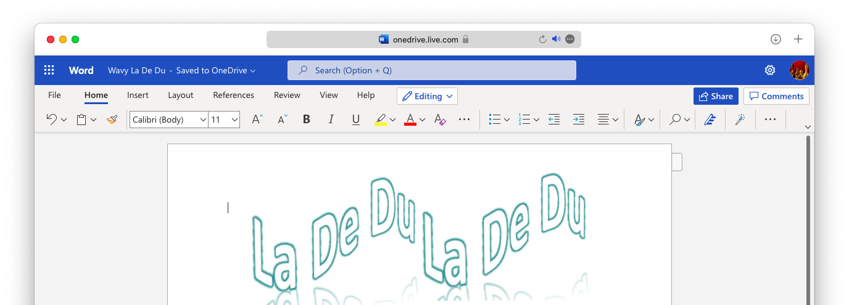
Task: Open the Editor pen icon
Action: (710, 120)
